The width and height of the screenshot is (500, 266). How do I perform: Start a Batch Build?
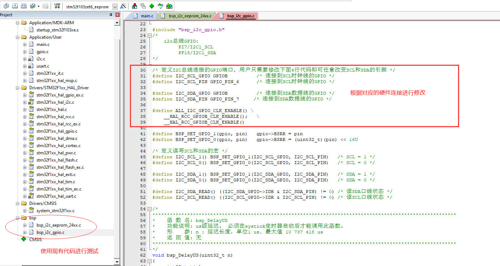point(32,5)
